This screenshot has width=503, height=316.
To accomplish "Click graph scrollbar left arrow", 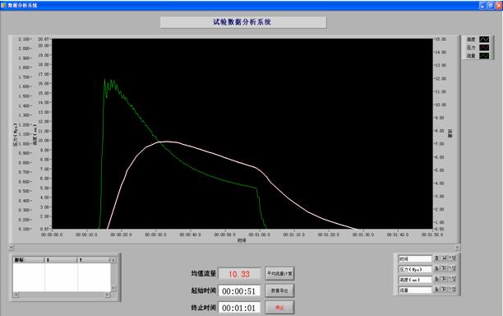I will [x=12, y=247].
